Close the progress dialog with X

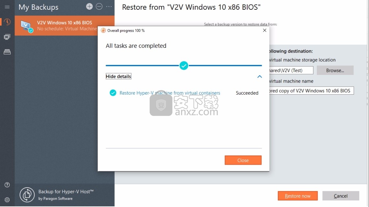[x=265, y=30]
